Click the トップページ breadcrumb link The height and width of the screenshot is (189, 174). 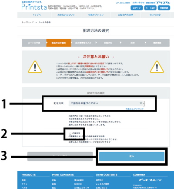(27, 22)
